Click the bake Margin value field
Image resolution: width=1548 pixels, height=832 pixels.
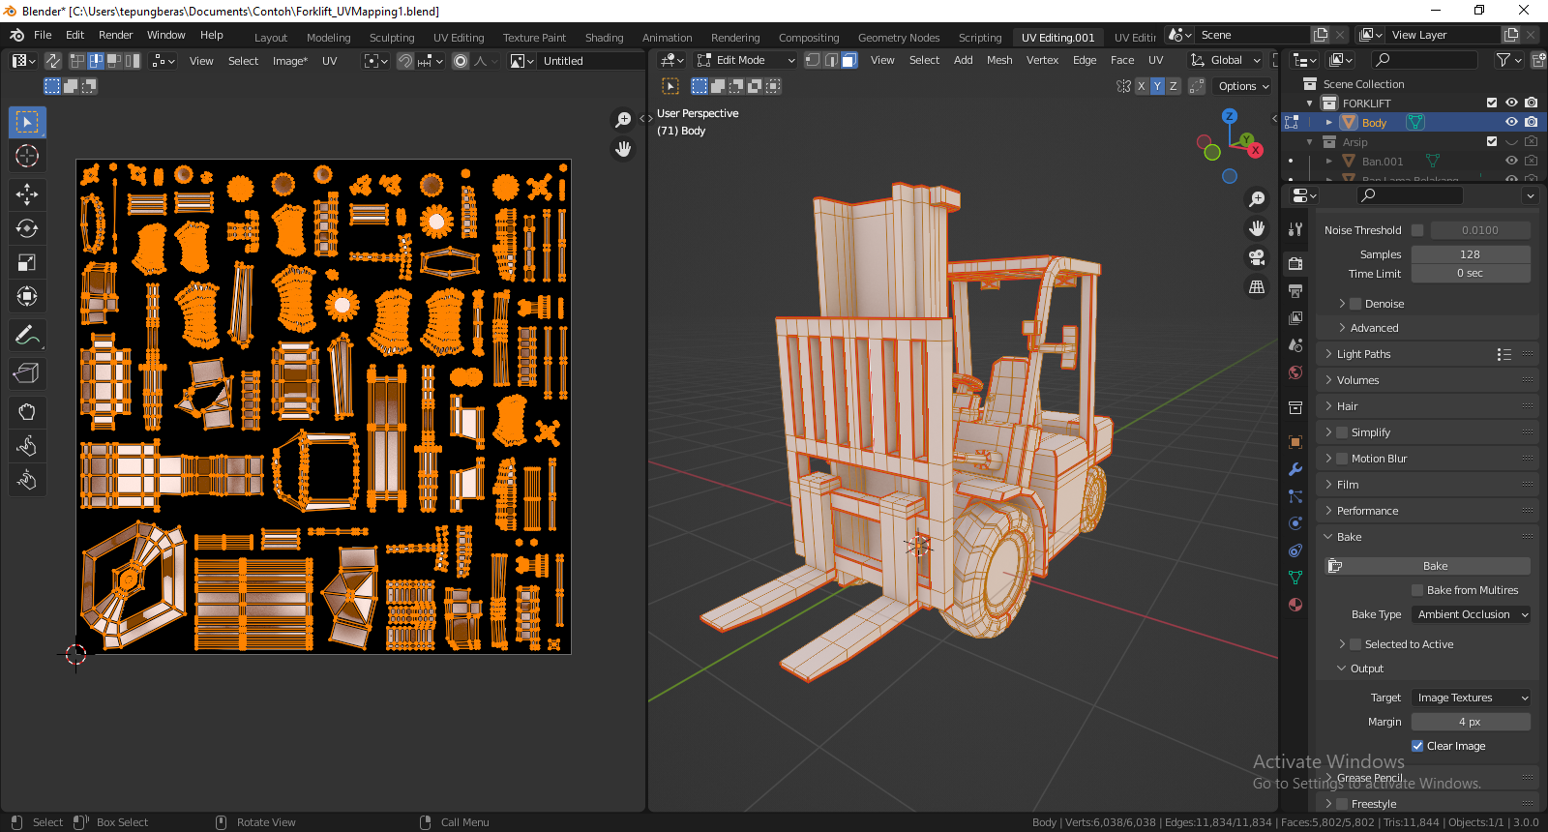[1471, 722]
